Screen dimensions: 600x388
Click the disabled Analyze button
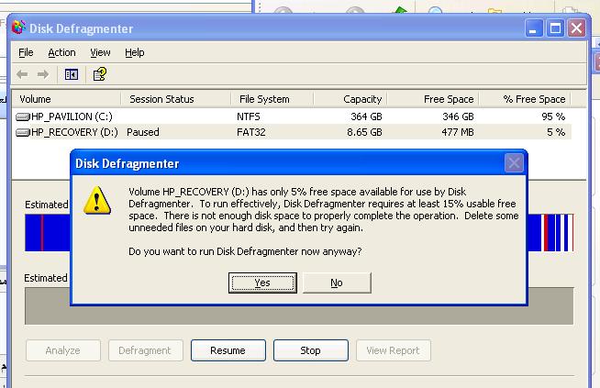pos(63,350)
